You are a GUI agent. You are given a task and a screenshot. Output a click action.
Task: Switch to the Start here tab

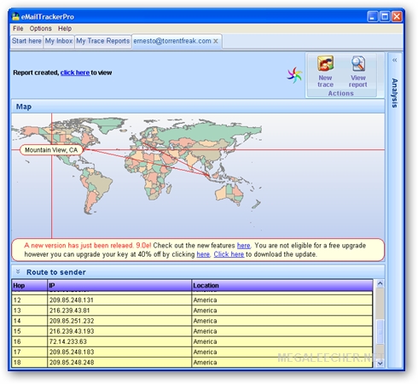coord(26,41)
